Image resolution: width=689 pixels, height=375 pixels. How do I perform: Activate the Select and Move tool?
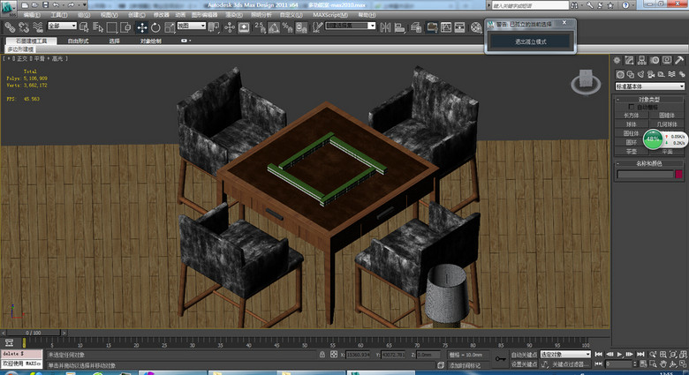(x=141, y=27)
